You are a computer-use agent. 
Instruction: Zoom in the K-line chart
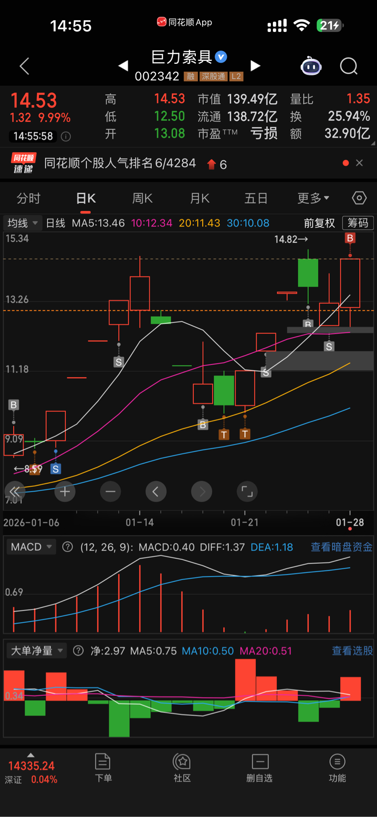click(x=65, y=492)
